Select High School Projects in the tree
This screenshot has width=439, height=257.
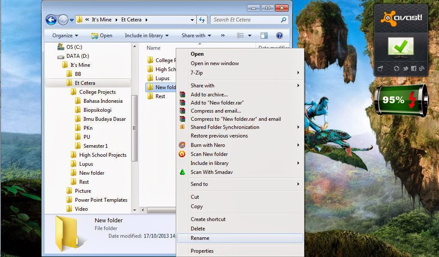(103, 155)
